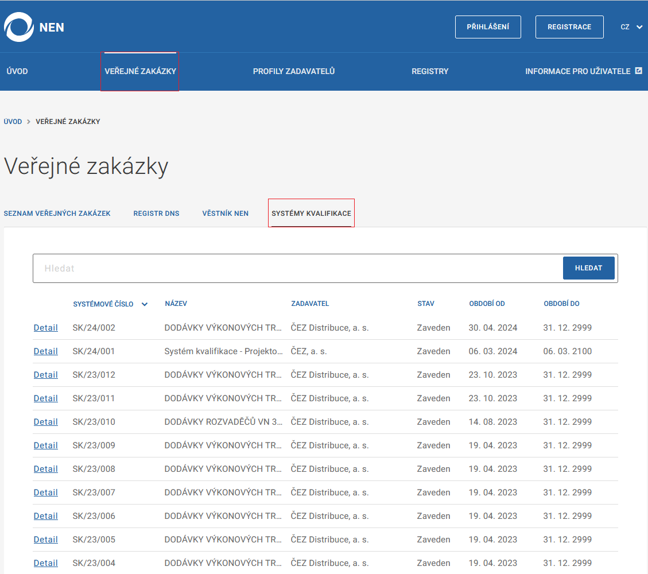Open Detail link for SK/23/010

pos(45,422)
